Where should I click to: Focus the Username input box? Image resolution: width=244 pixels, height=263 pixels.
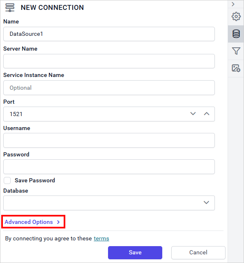[x=109, y=140]
